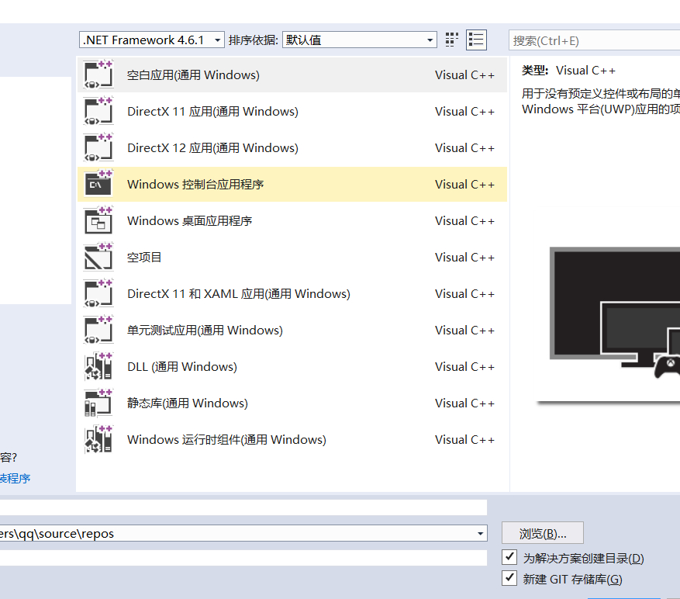
Task: Select 单元测试应用(通用 Windows) template name
Action: (205, 331)
